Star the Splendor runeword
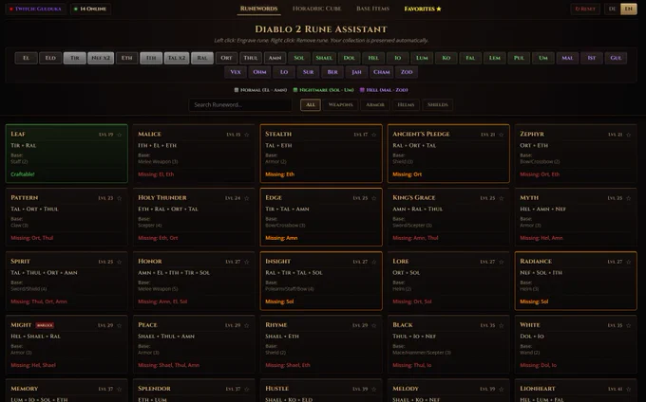The image size is (646, 402). pyautogui.click(x=246, y=390)
